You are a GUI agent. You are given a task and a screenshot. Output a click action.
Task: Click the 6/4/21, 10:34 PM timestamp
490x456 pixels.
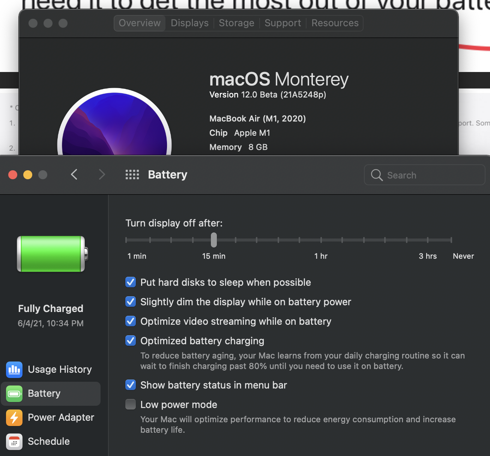(x=51, y=323)
